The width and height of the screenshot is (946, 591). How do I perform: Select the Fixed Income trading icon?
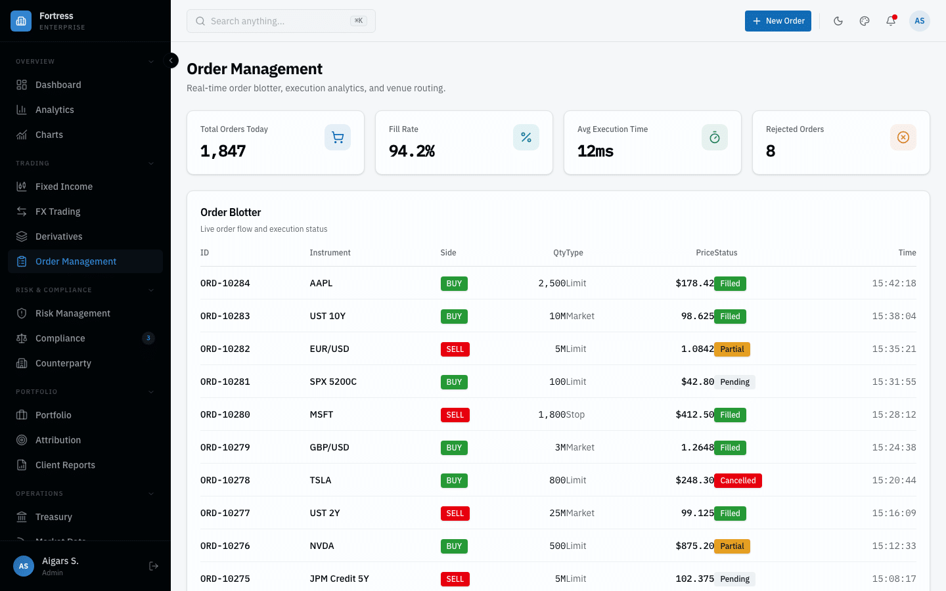[20, 186]
